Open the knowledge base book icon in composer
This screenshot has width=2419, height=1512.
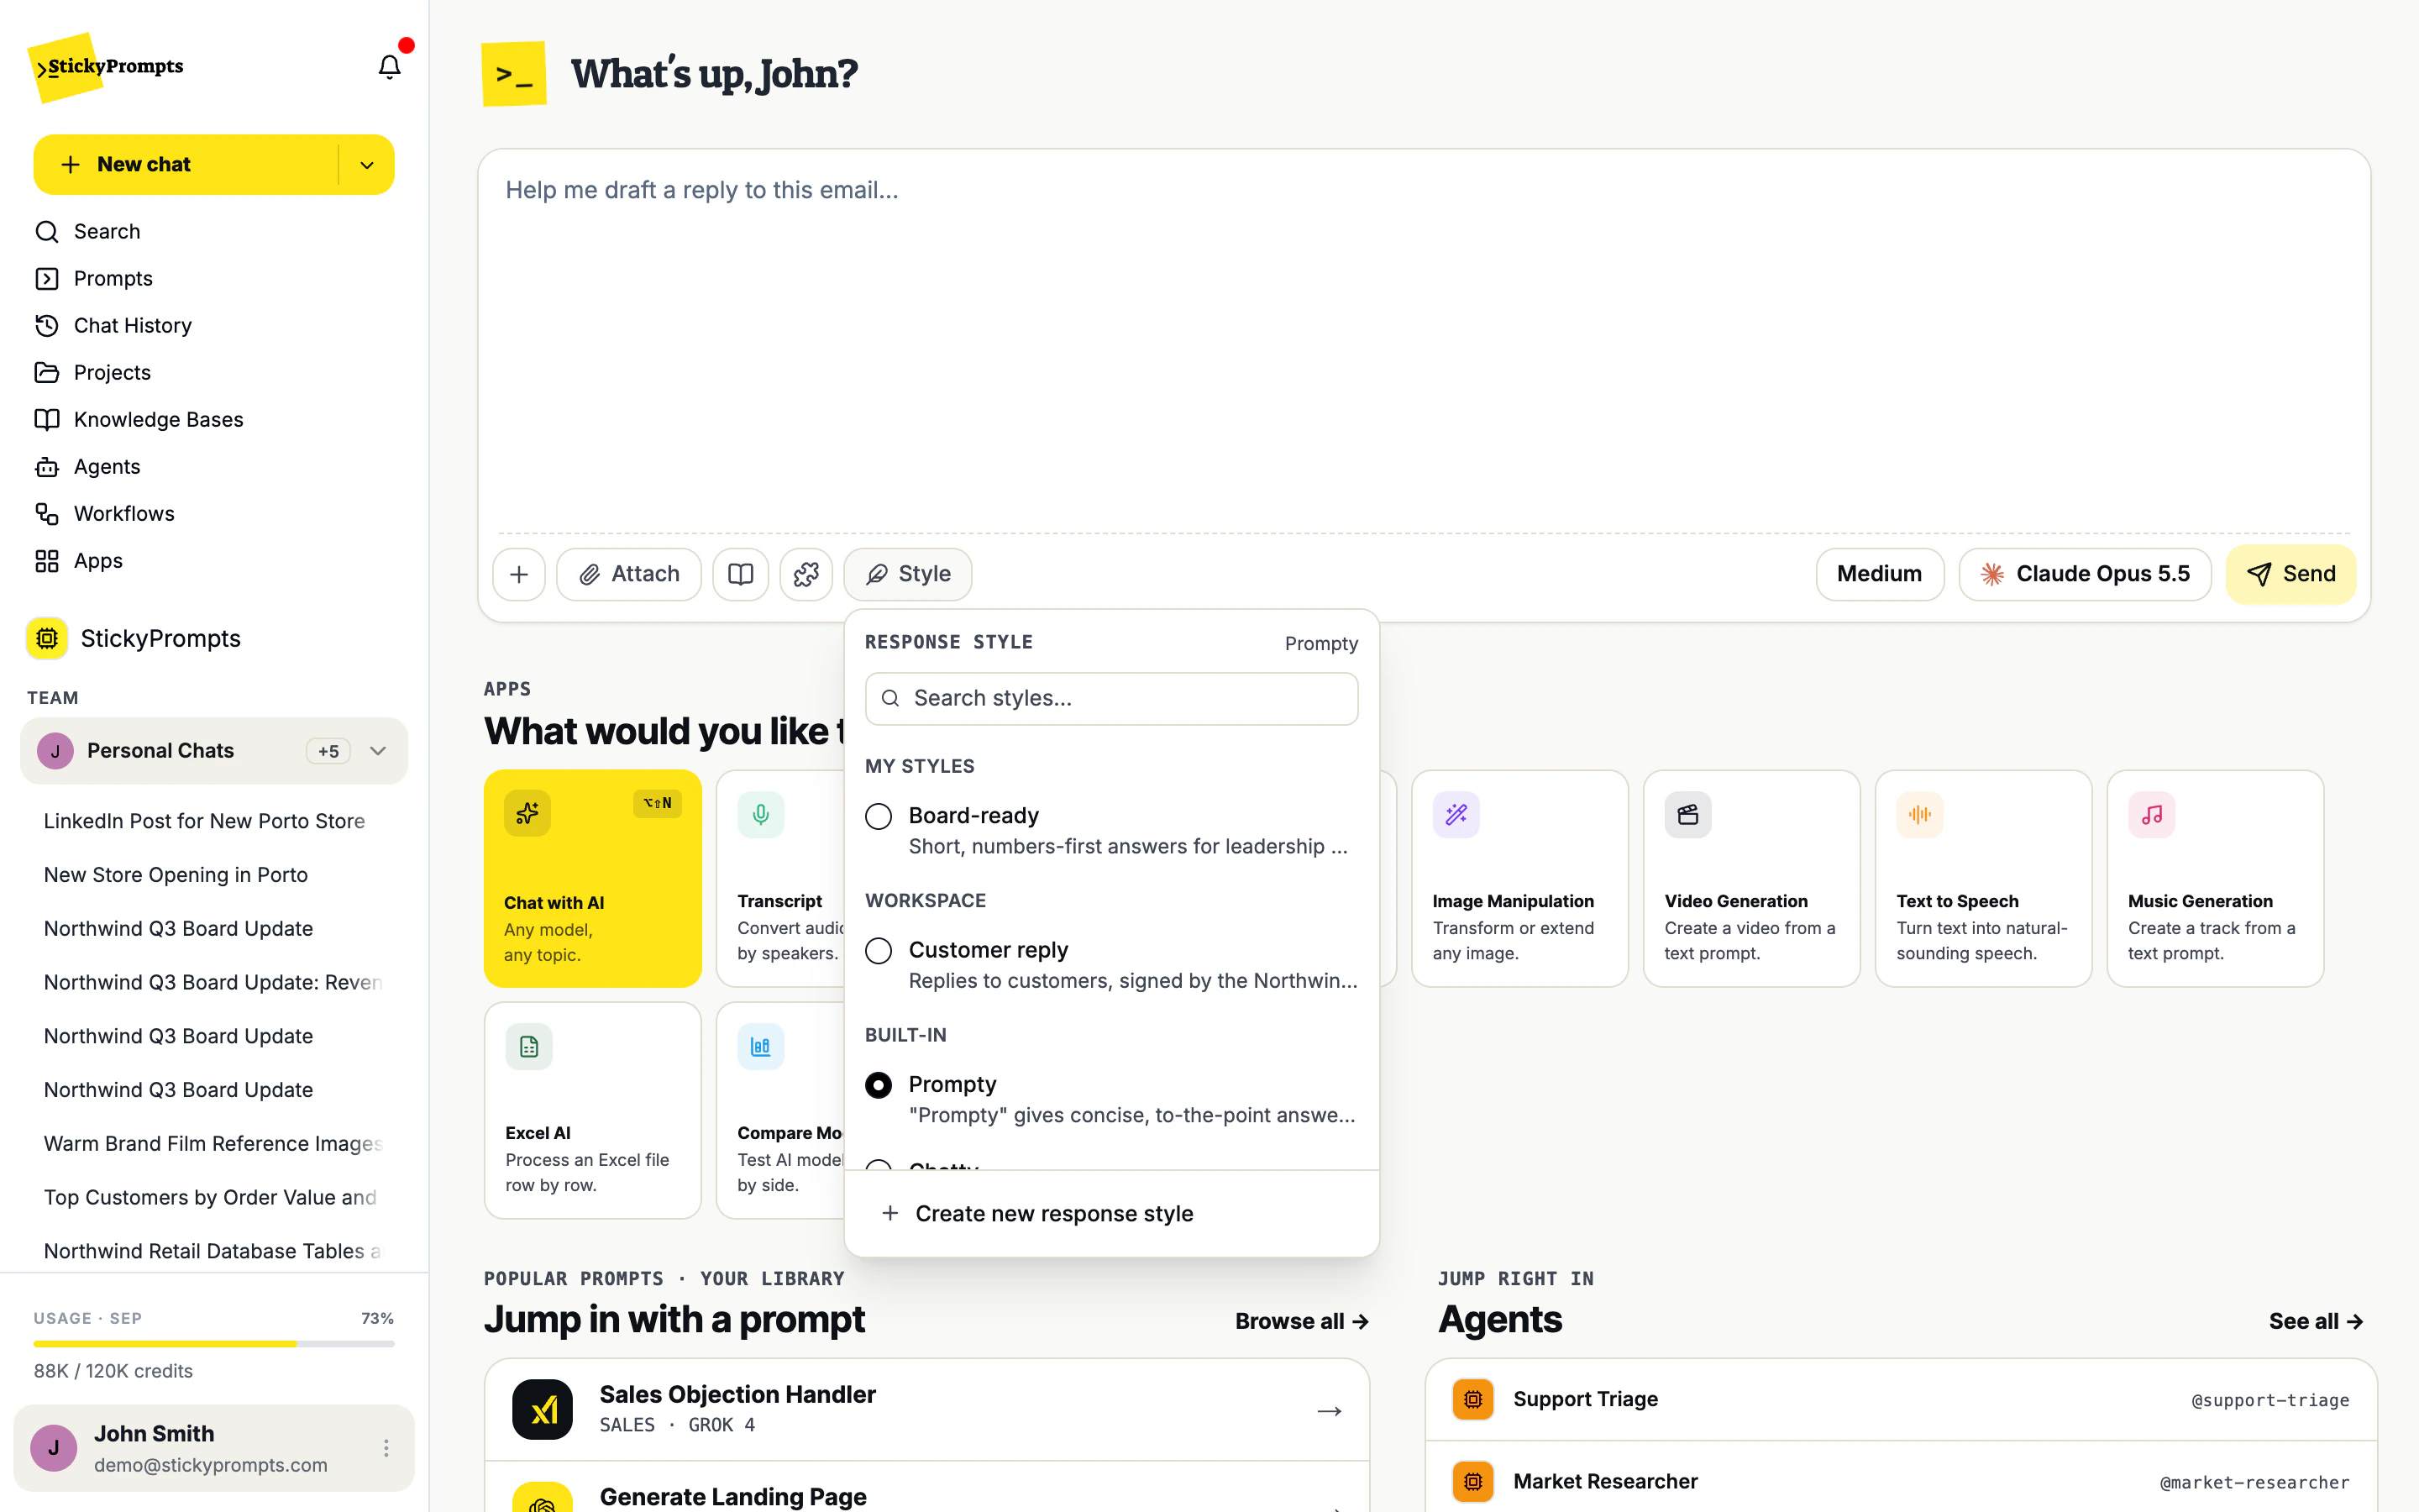point(740,574)
